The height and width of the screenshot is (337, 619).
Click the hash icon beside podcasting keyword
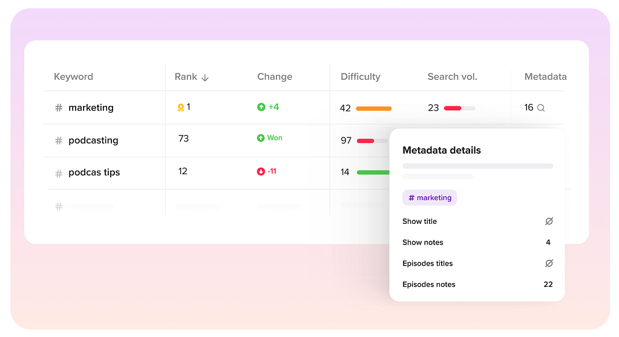[x=59, y=140]
